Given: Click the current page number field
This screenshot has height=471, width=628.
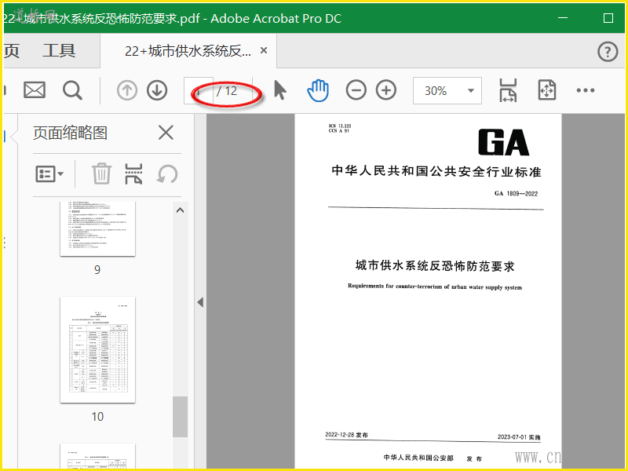Looking at the screenshot, I should 199,91.
